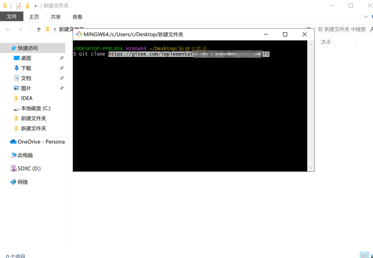Click the New Folder icon in quick access toolbar
This screenshot has width=373, height=258.
(x=27, y=6)
